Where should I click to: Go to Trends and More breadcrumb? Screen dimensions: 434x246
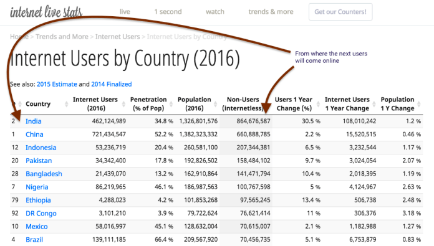pos(62,37)
